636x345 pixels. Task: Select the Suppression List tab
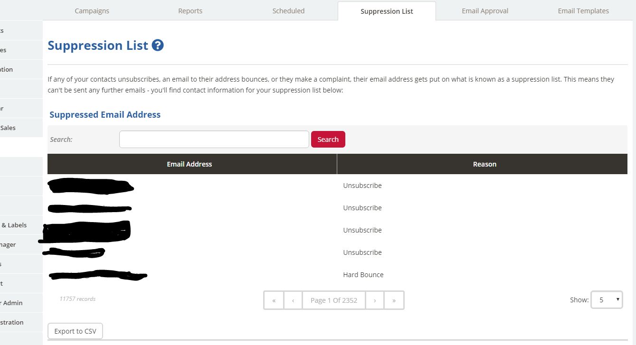387,10
